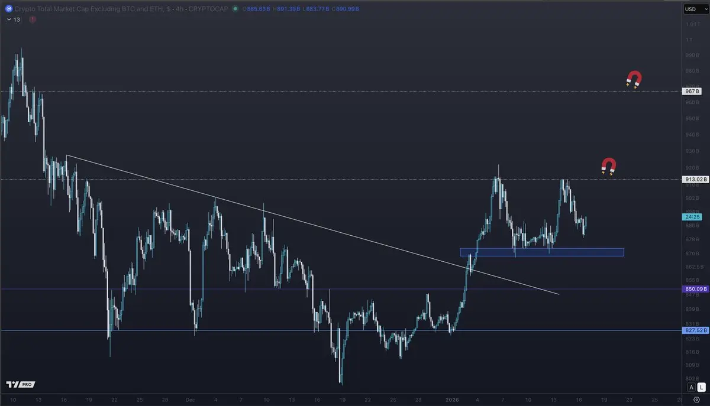The height and width of the screenshot is (406, 710).
Task: Select the white descending trendline
Action: (x=312, y=225)
